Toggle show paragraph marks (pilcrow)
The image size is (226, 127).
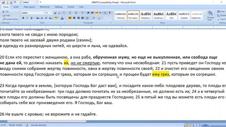[x=110, y=13]
